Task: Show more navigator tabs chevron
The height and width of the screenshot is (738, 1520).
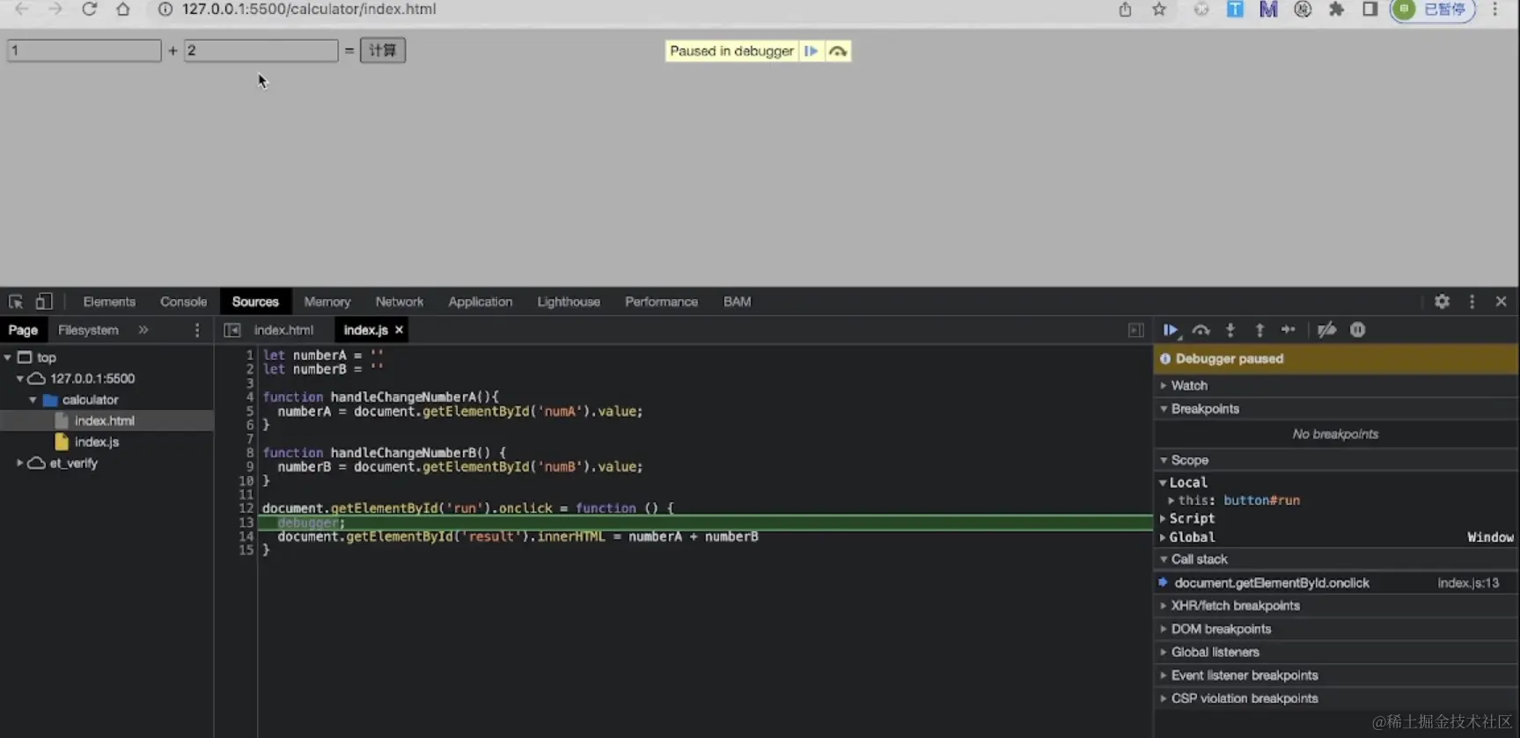Action: tap(143, 330)
